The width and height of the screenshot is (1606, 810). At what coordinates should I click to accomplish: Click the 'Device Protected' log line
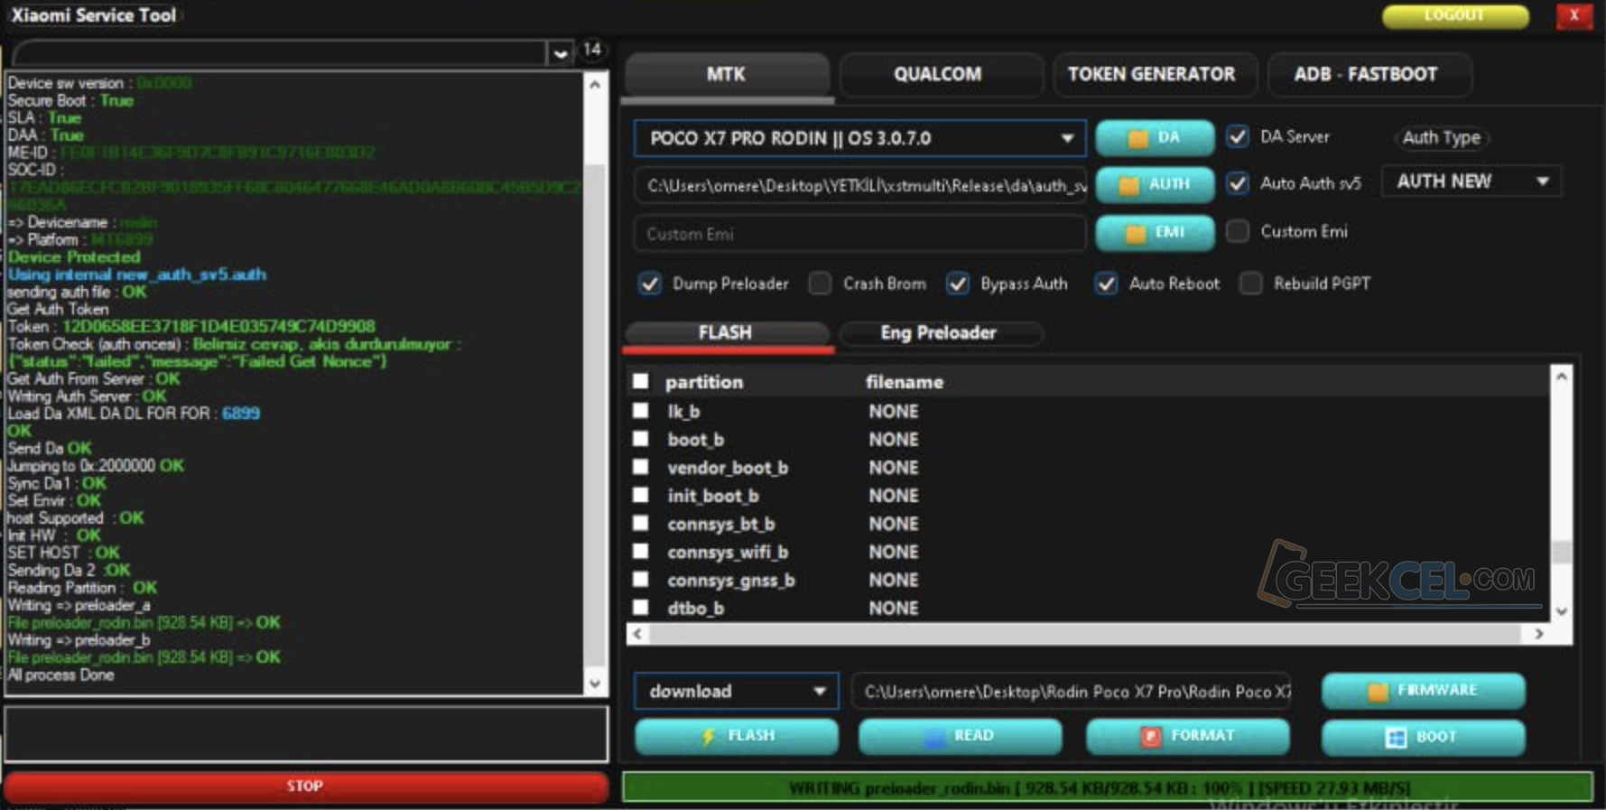(x=74, y=256)
